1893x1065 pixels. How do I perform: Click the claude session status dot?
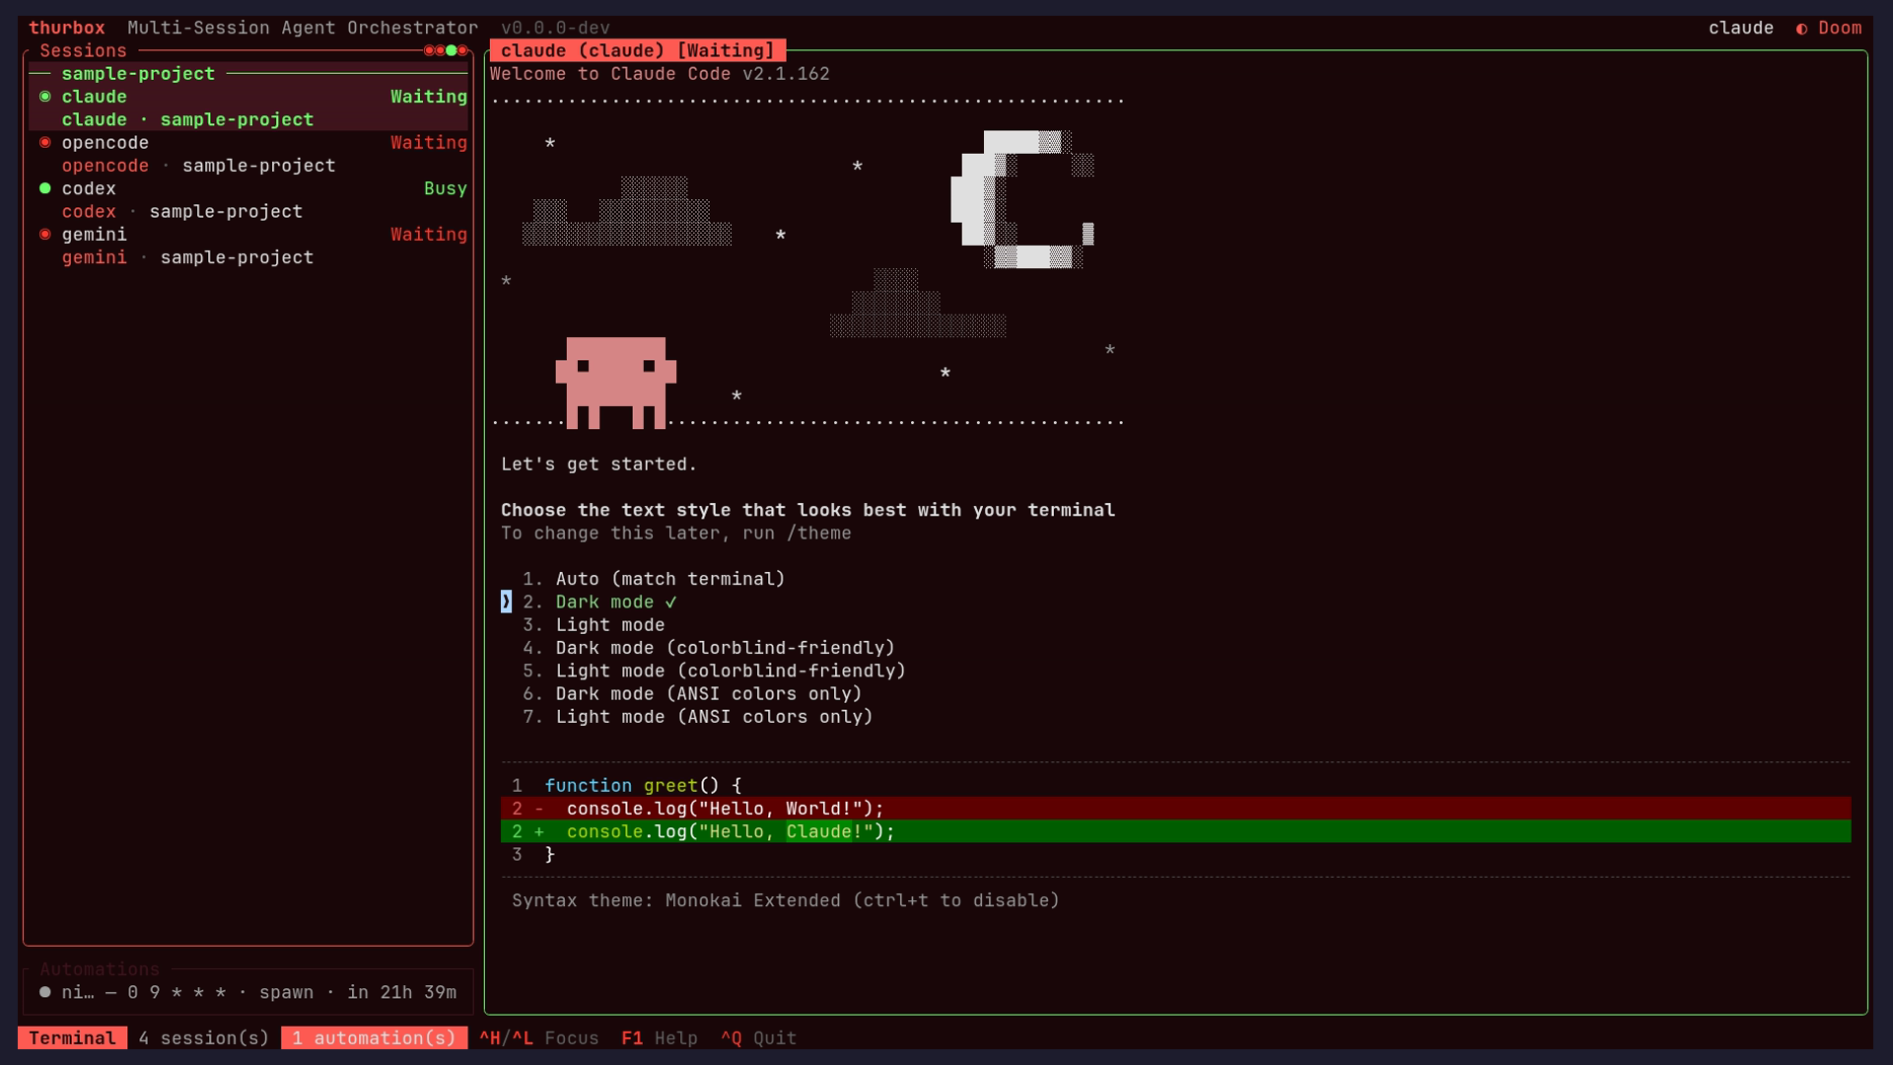pyautogui.click(x=44, y=97)
